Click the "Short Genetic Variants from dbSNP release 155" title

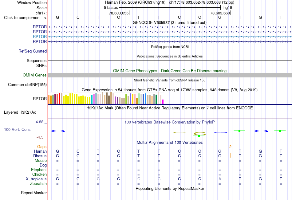tap(170, 80)
